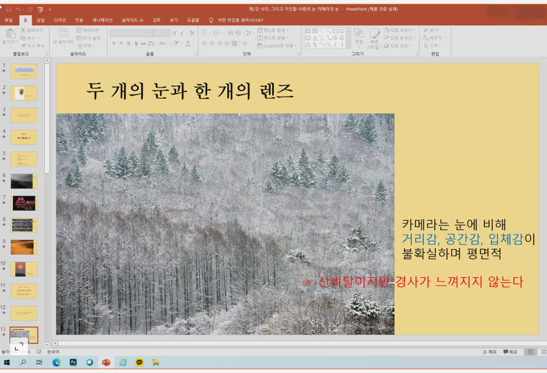Switch to Normal view in status bar
The image size is (547, 373).
[x=530, y=352]
